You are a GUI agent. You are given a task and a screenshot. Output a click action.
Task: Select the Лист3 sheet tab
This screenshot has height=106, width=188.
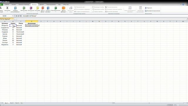tap(17, 103)
